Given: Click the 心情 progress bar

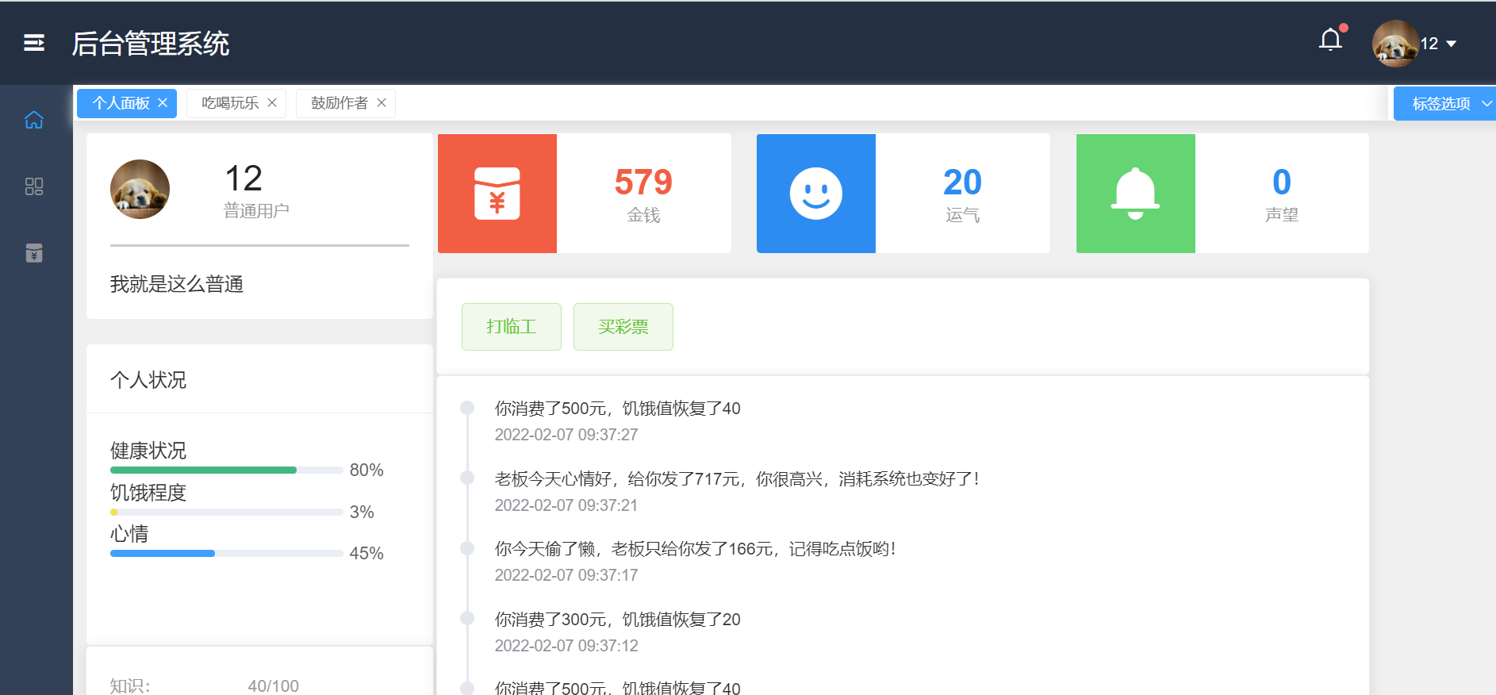Looking at the screenshot, I should (x=227, y=554).
